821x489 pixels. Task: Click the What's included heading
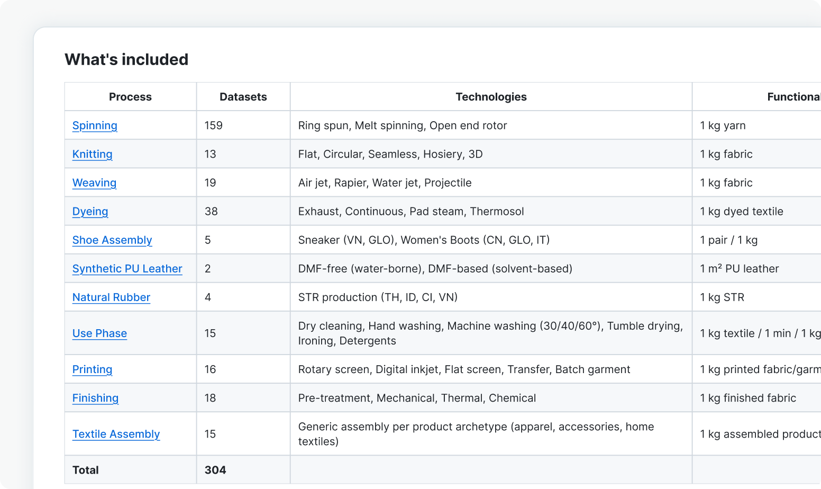126,59
